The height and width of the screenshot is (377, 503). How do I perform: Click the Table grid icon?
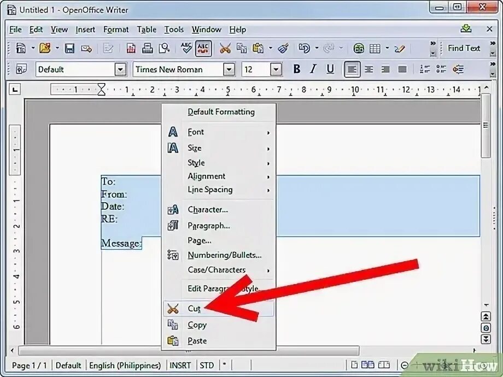click(x=375, y=49)
